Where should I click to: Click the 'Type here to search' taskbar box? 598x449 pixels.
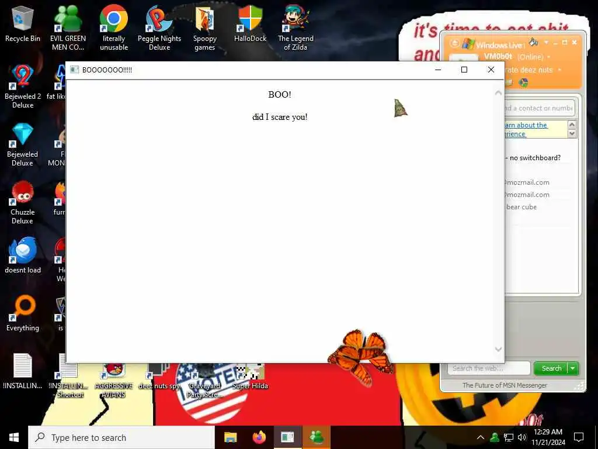121,437
